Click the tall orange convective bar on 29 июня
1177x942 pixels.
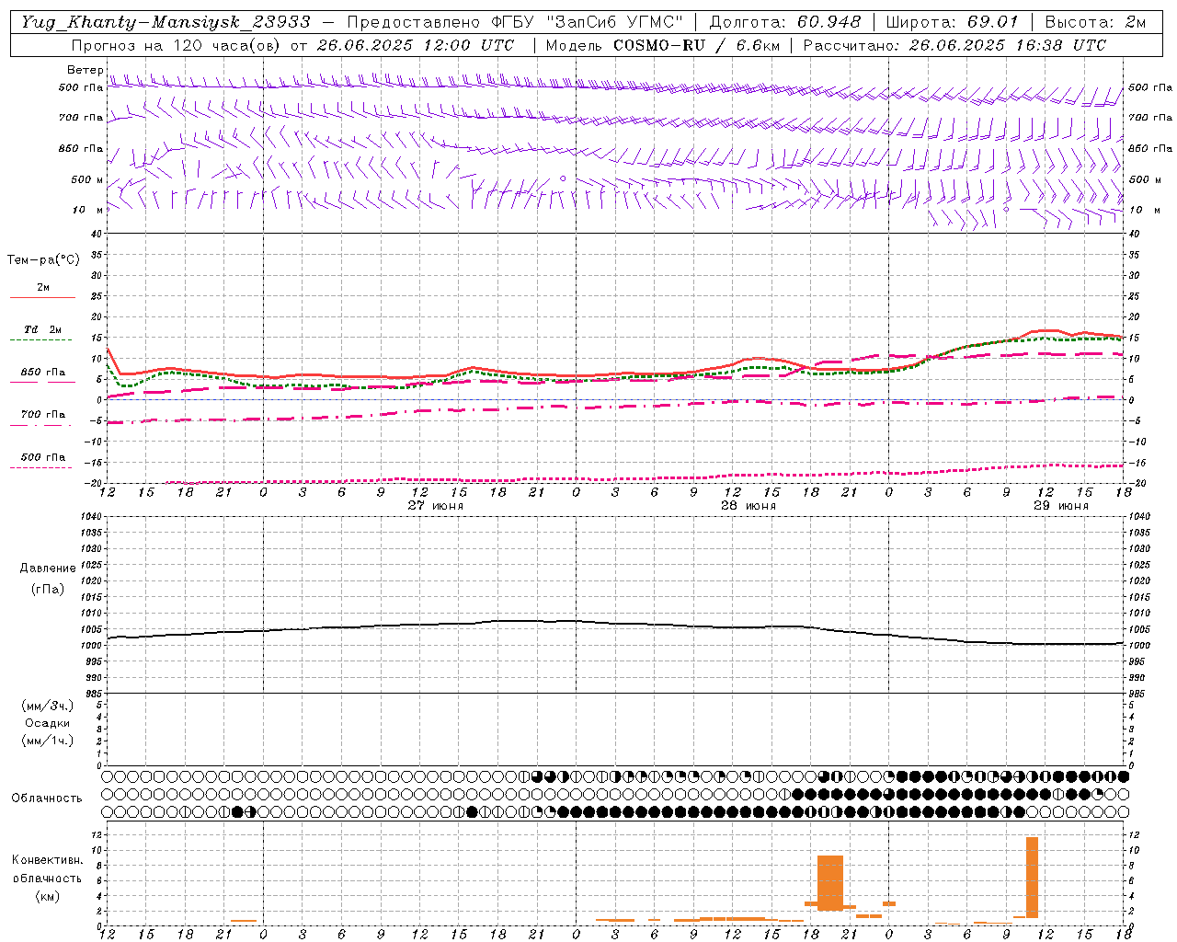point(1032,877)
